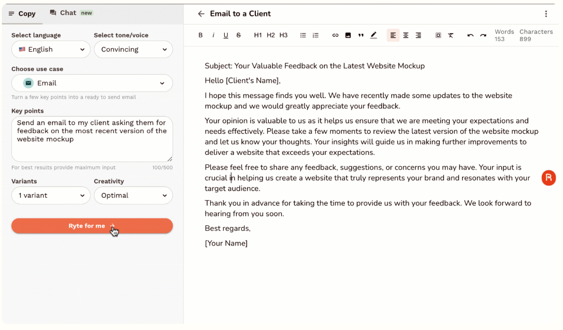Click the red Rytr avatar icon

[x=548, y=178]
